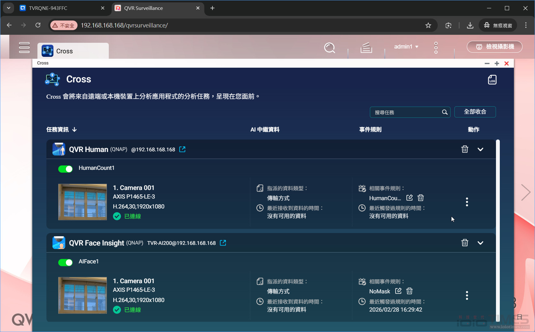Viewport: 535px width, 332px height.
Task: Click the search icon in the top toolbar
Action: click(x=330, y=48)
